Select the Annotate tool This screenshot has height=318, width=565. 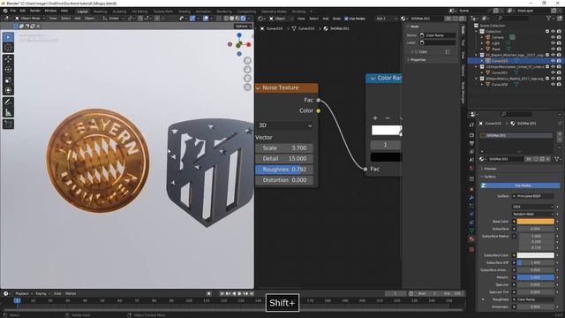point(8,102)
